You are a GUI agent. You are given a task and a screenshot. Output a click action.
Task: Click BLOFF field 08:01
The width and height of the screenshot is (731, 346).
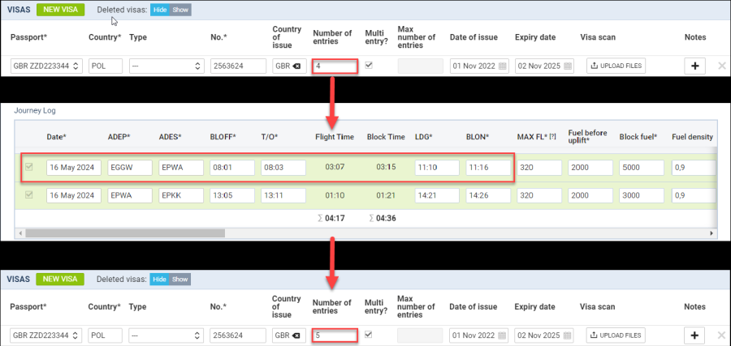point(231,168)
